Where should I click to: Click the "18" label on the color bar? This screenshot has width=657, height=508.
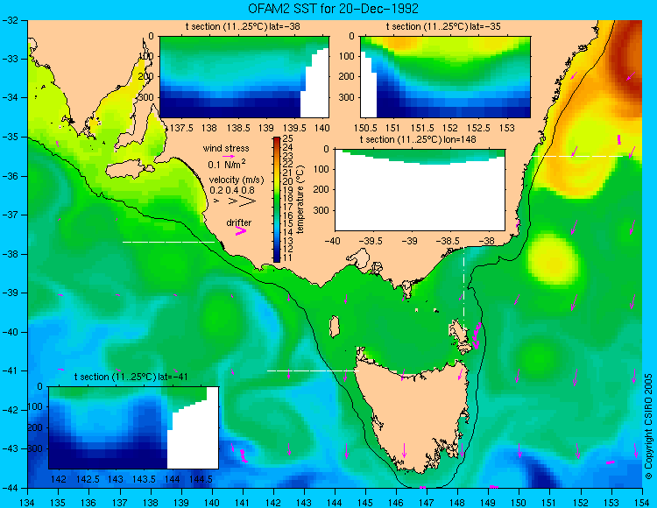[x=288, y=198]
